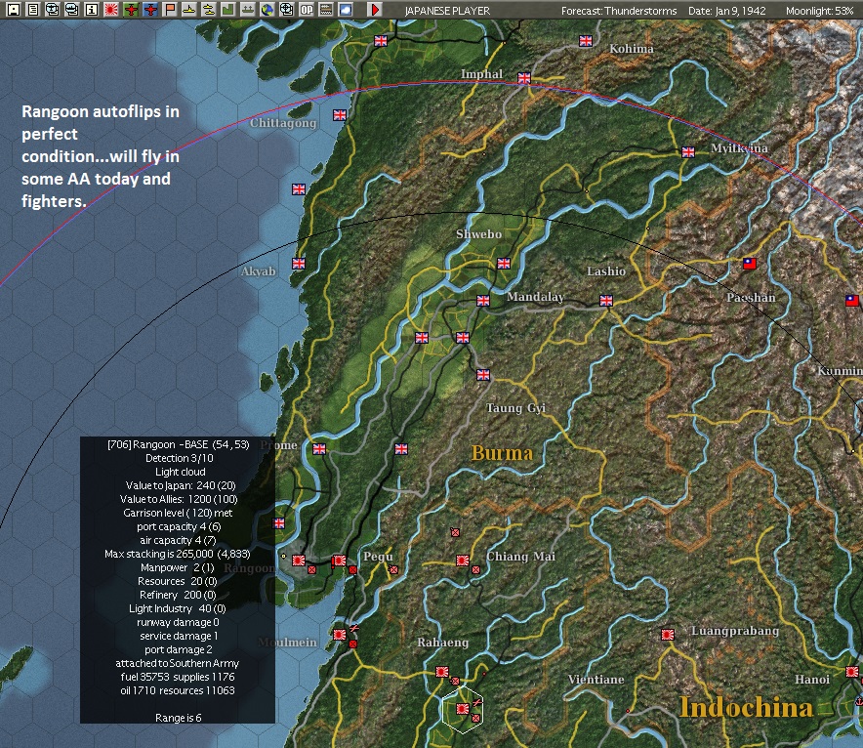Click the info (i) toolbar icon
Image resolution: width=863 pixels, height=748 pixels.
click(x=92, y=10)
